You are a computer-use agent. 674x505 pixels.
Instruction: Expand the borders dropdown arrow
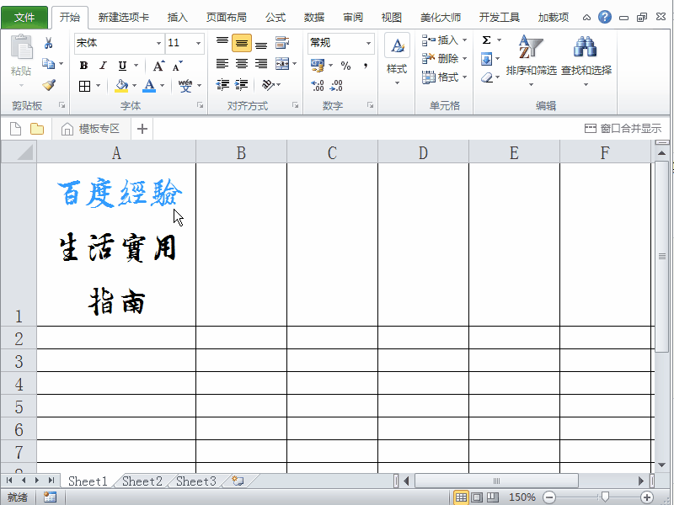[x=98, y=86]
